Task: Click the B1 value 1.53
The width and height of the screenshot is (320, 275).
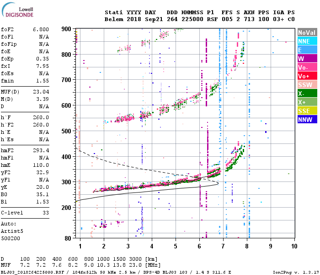Action: point(43,202)
